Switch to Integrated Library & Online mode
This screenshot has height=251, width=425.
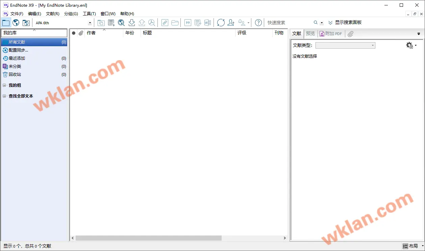26,23
